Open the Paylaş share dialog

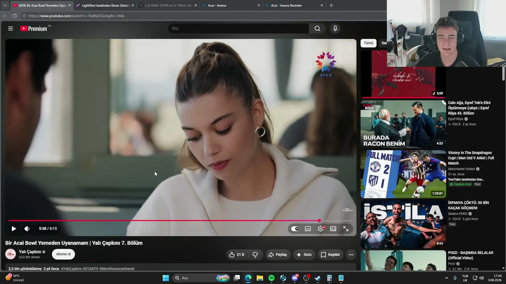tap(278, 255)
